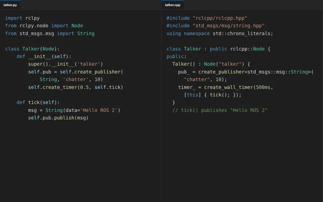Click 'using namespace std::chrono_literals;' line
The width and height of the screenshot is (323, 202).
pyautogui.click(x=220, y=33)
